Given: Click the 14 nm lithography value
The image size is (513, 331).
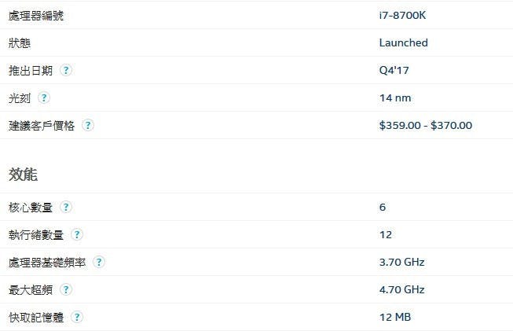Looking at the screenshot, I should [395, 97].
